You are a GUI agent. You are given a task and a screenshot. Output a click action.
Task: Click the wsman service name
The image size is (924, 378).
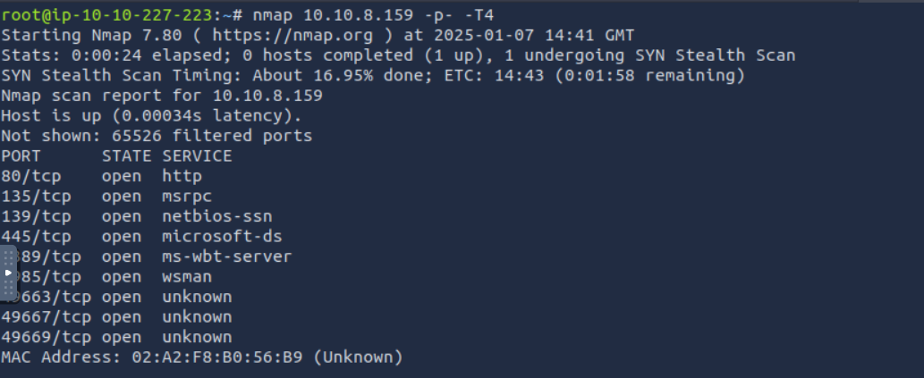coord(187,276)
